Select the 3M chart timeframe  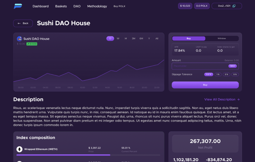pyautogui.click(x=134, y=39)
